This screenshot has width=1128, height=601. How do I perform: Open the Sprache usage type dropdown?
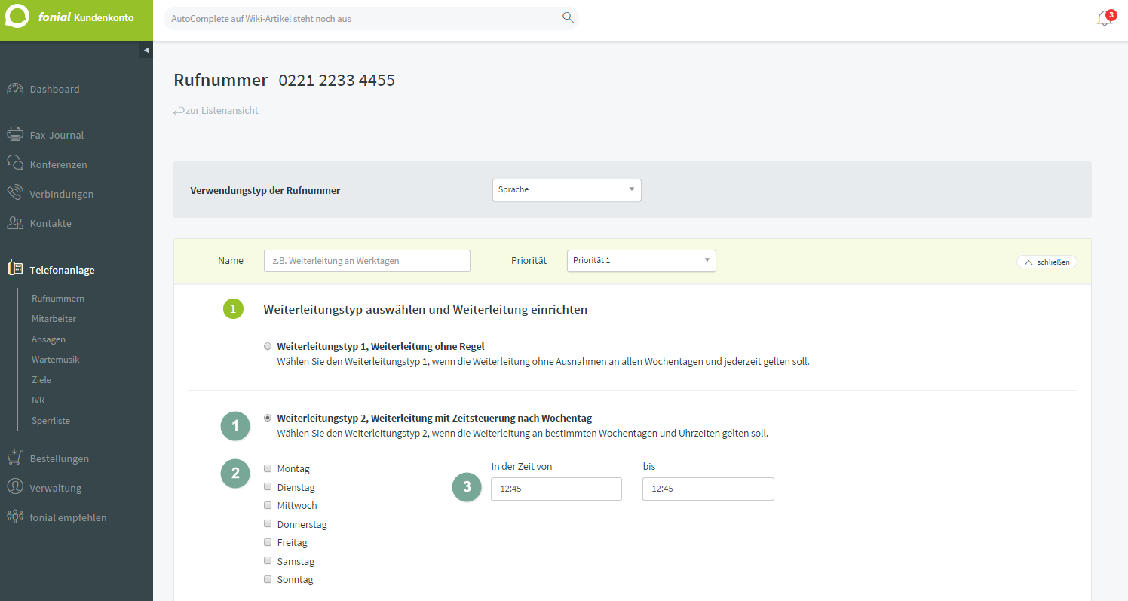click(566, 190)
